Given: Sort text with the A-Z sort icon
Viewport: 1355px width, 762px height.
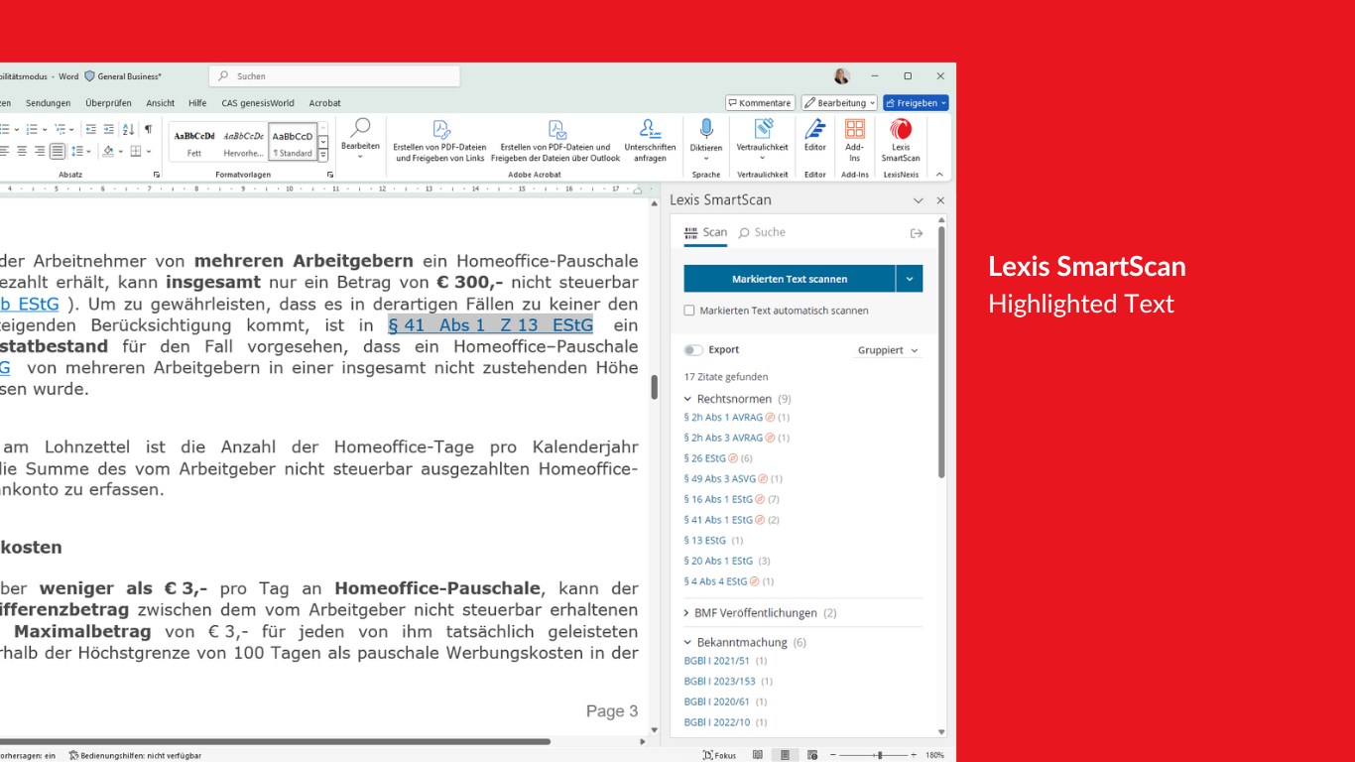Looking at the screenshot, I should click(x=128, y=129).
